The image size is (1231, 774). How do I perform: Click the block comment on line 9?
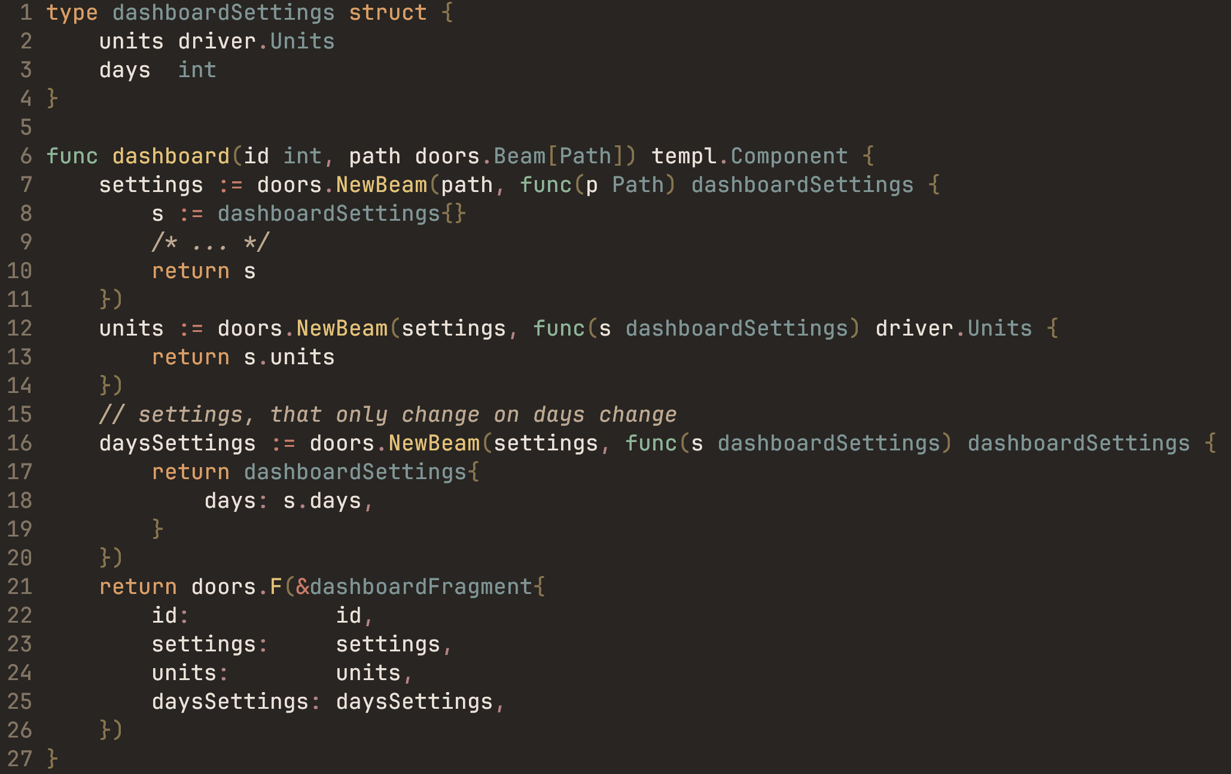click(210, 242)
